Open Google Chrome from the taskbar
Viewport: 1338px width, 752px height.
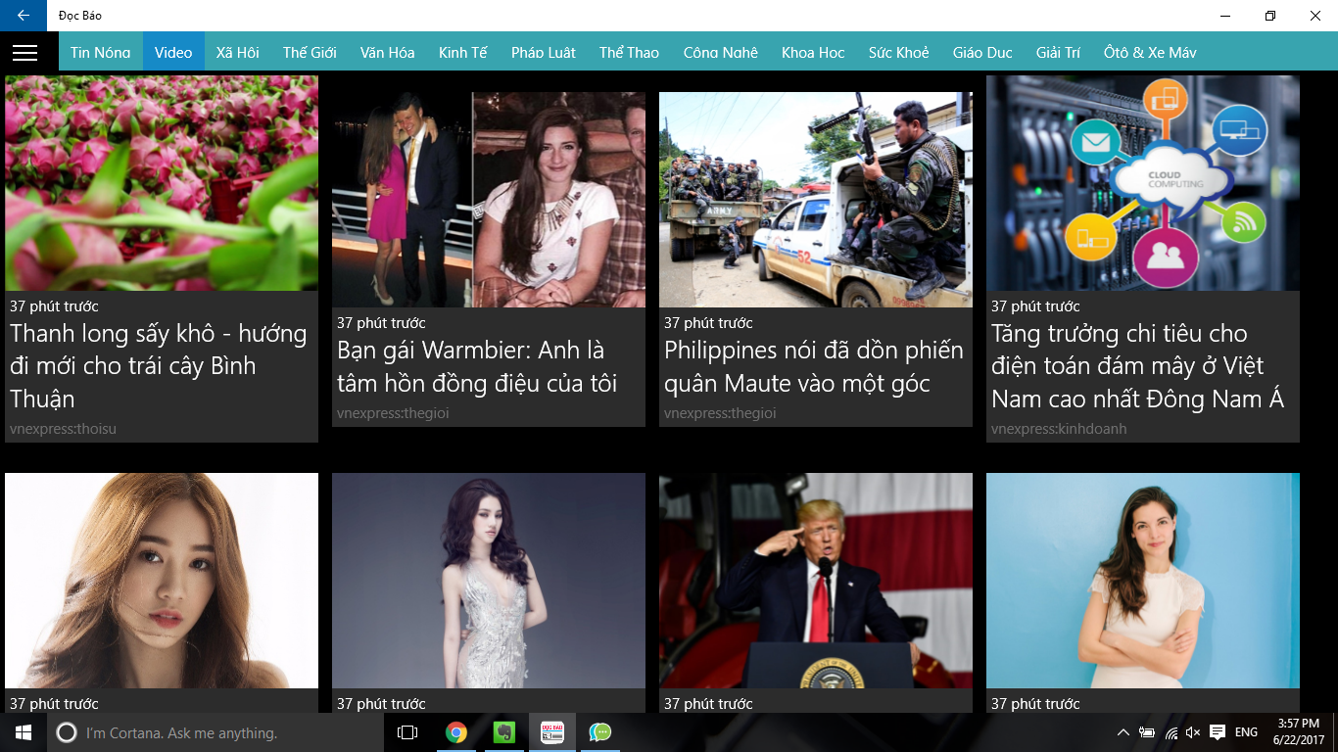point(455,732)
